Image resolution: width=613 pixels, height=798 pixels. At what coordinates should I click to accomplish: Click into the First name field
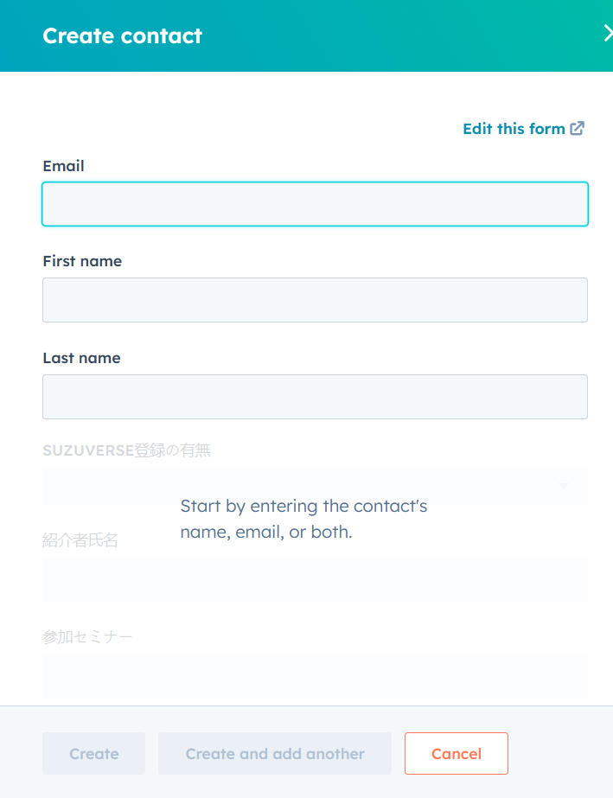(x=315, y=300)
